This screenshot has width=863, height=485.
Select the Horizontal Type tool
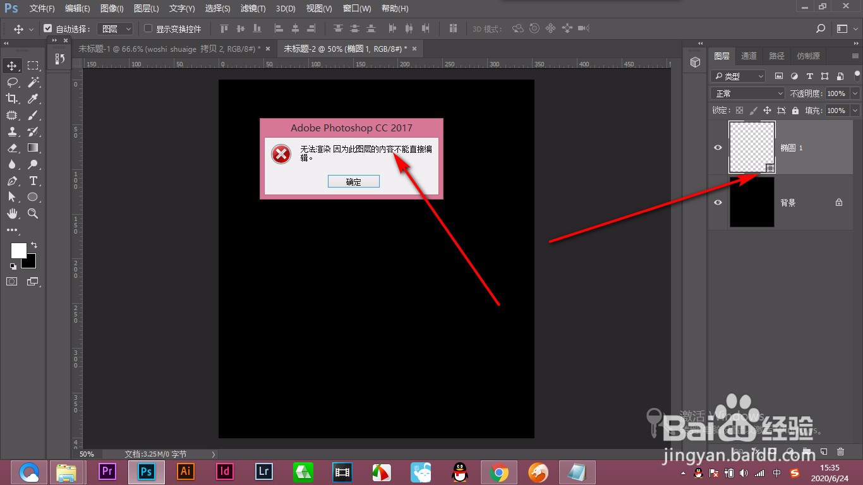click(33, 181)
